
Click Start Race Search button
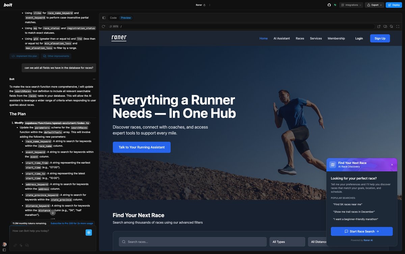tap(362, 231)
